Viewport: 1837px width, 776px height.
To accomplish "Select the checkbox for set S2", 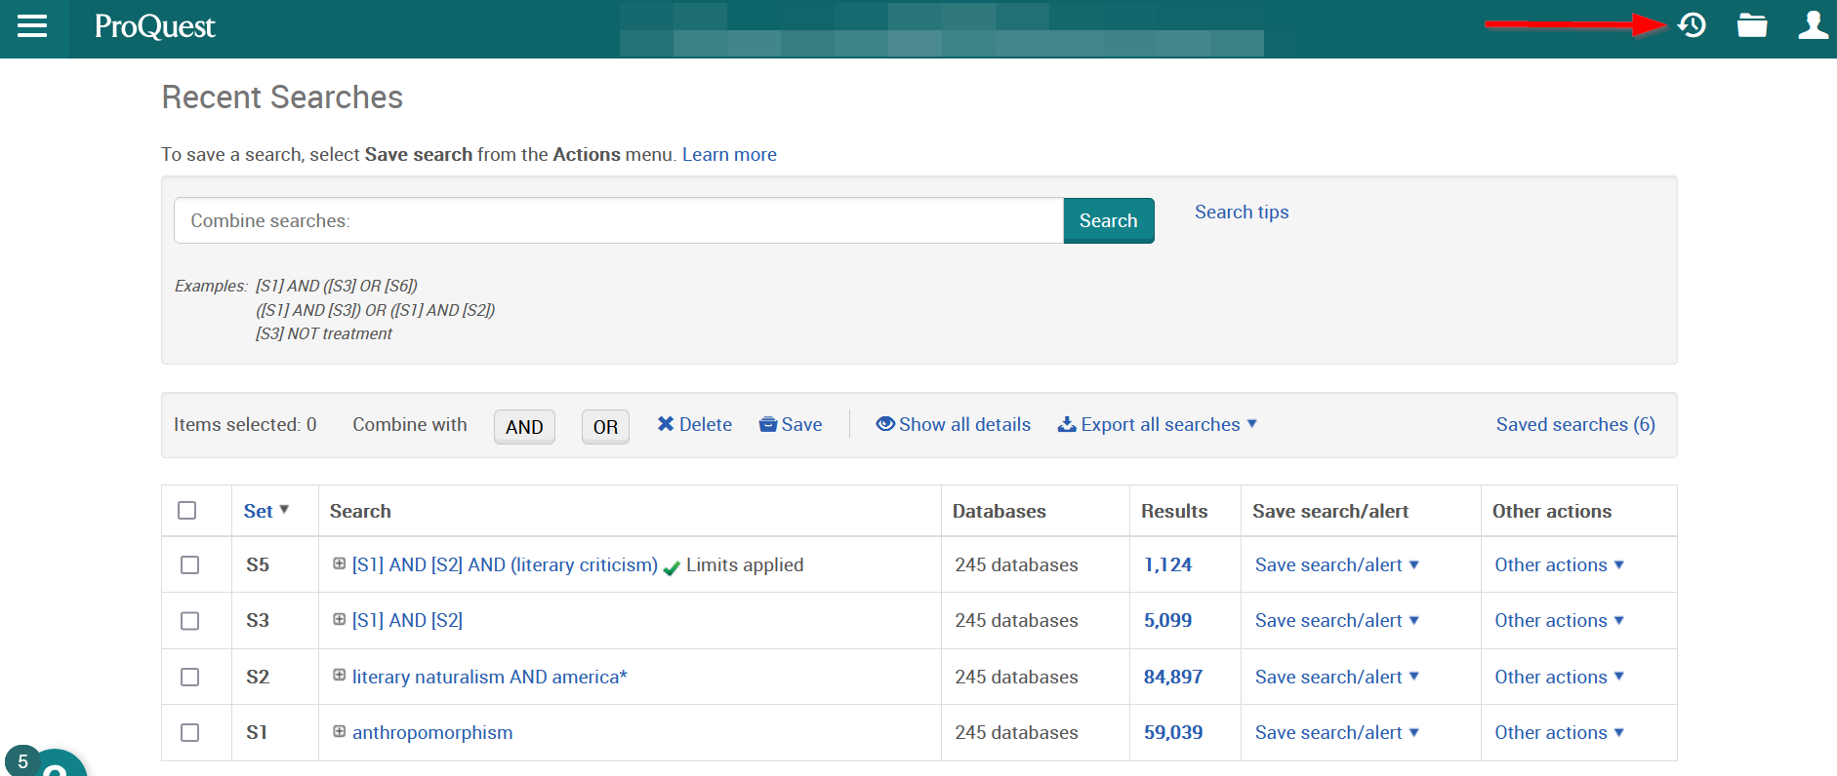I will pyautogui.click(x=190, y=677).
